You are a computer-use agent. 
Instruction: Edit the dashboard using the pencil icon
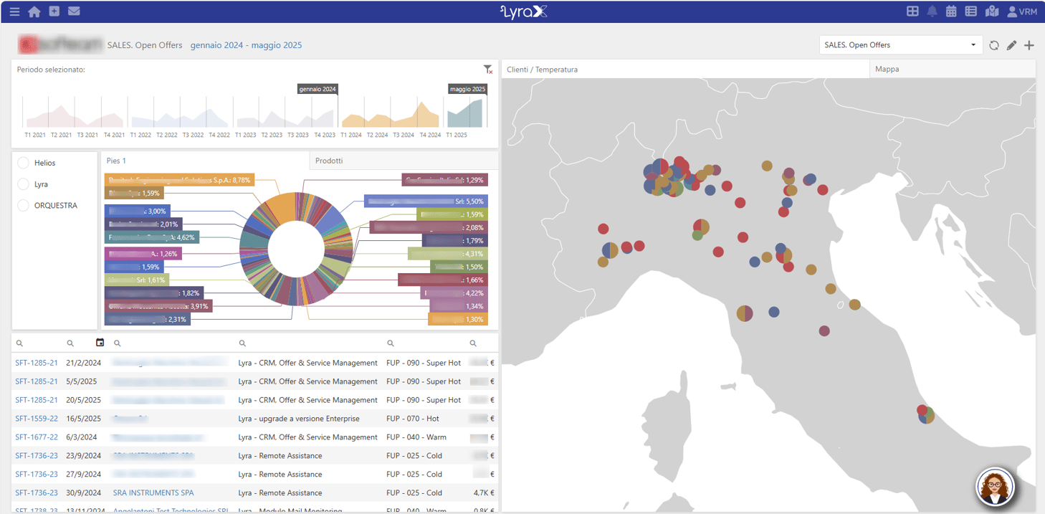point(1011,44)
